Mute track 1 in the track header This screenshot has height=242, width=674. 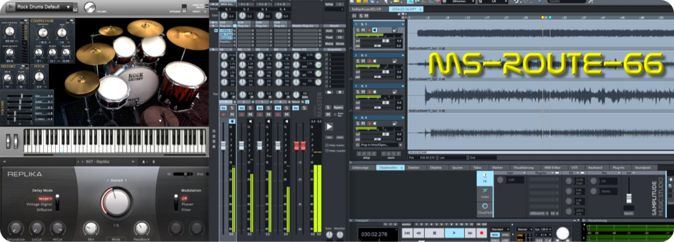tap(362, 30)
